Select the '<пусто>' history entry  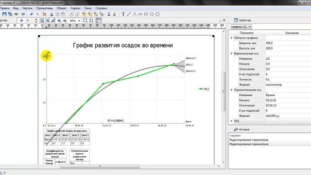pos(235,136)
